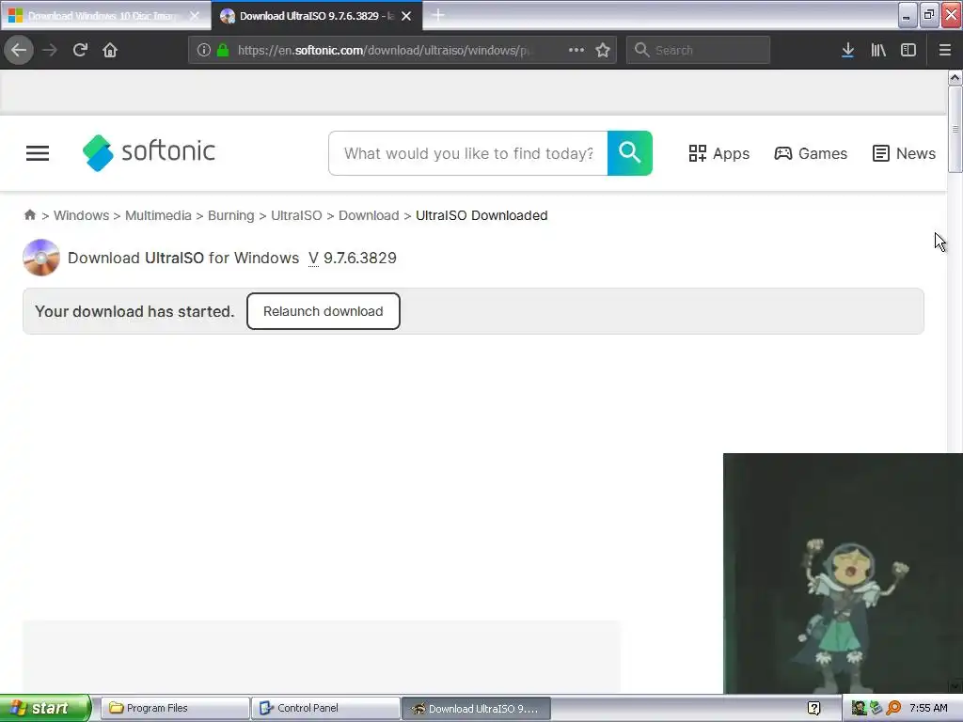Click the green secure padlock icon
963x722 pixels.
[x=223, y=50]
